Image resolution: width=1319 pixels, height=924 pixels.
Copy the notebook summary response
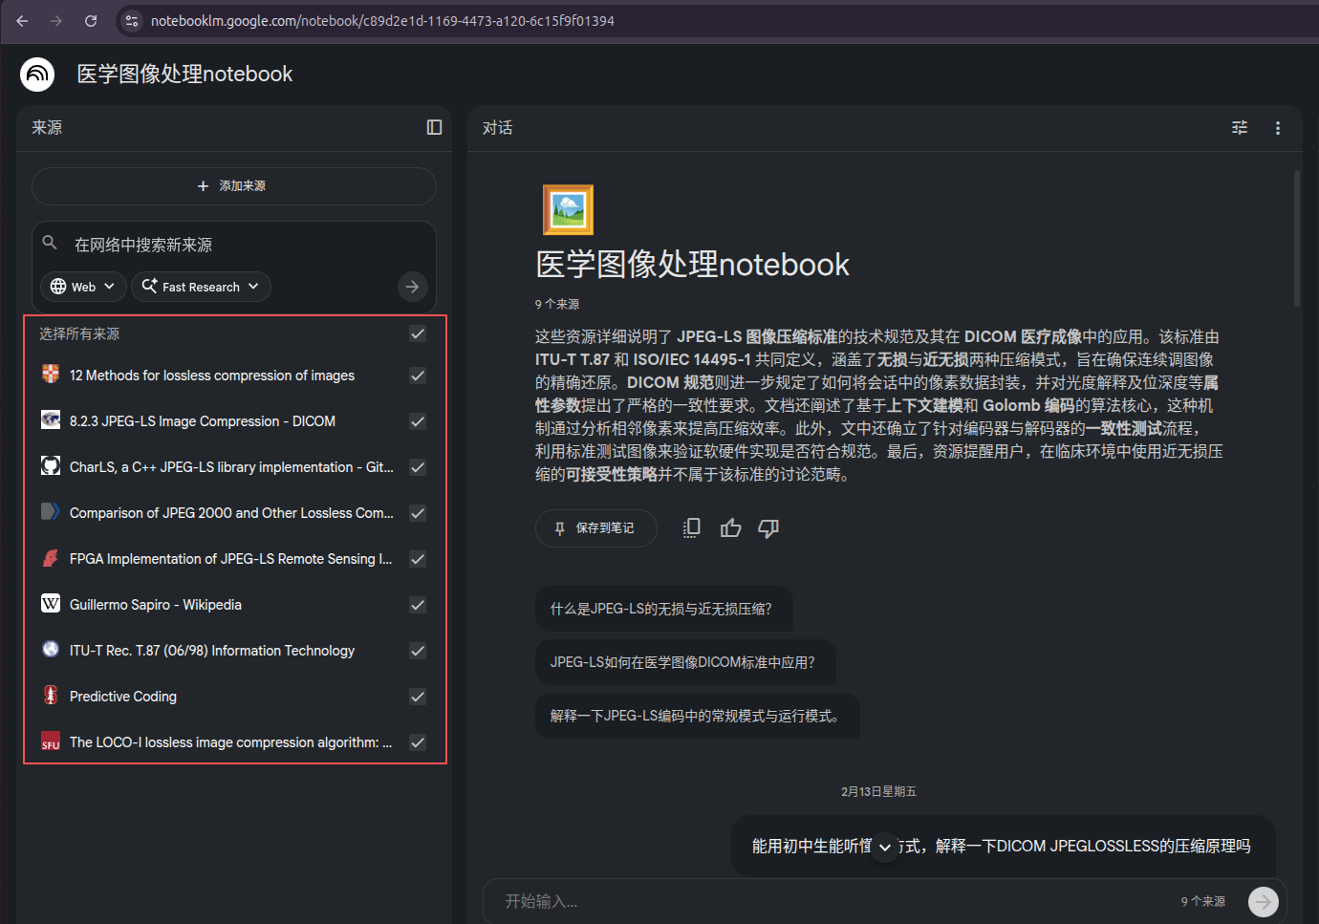click(691, 527)
